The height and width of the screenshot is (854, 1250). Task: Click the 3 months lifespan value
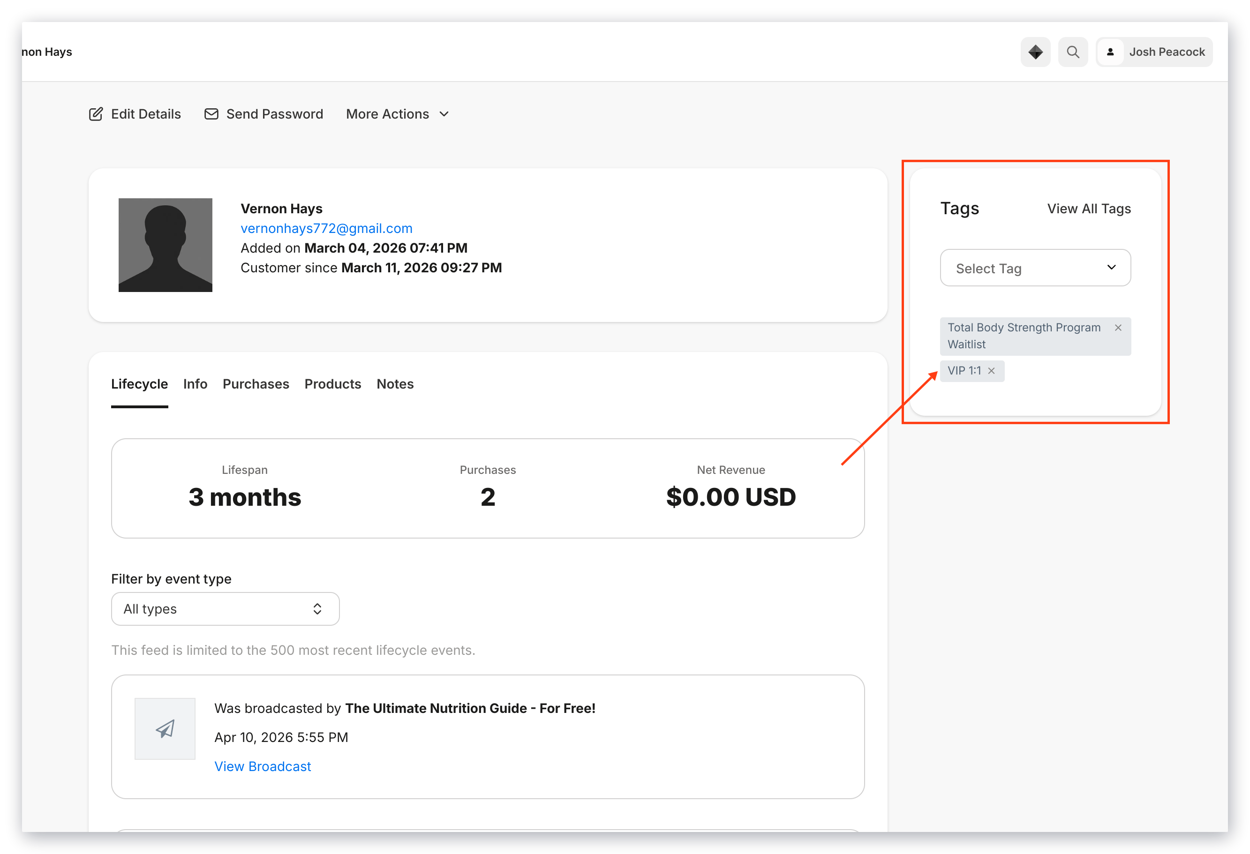[x=245, y=497]
